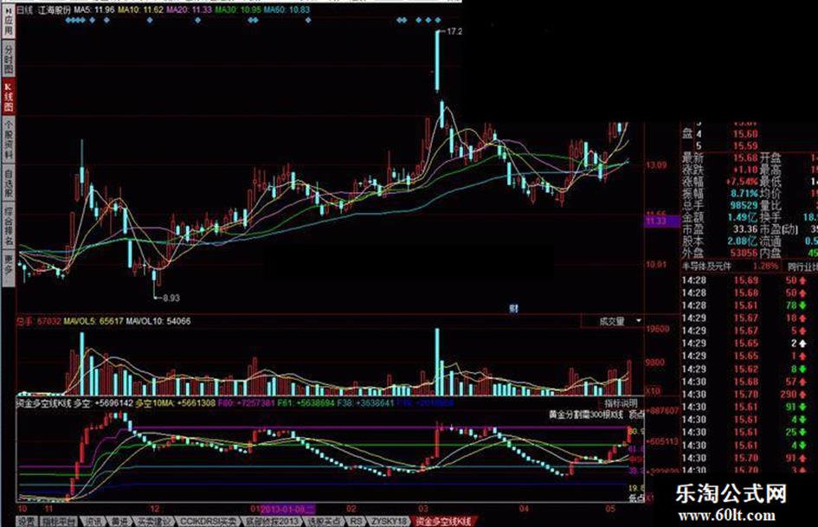Switch to 分时图 view in sidebar
The image size is (818, 527).
click(9, 59)
